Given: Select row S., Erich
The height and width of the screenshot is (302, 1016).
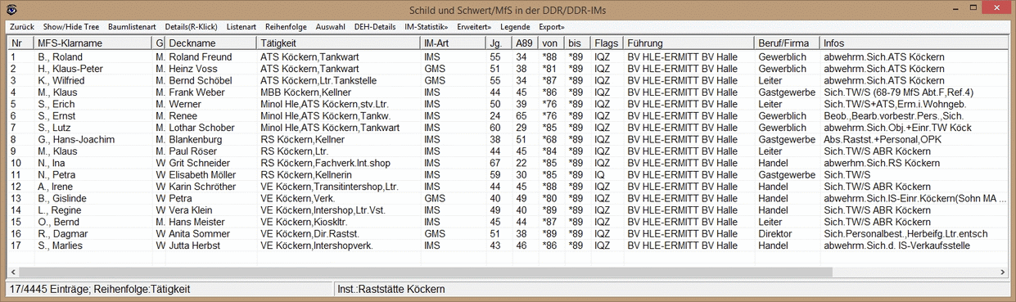Looking at the screenshot, I should [x=508, y=104].
